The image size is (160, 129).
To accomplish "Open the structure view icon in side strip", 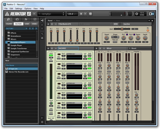I will point(42,21).
